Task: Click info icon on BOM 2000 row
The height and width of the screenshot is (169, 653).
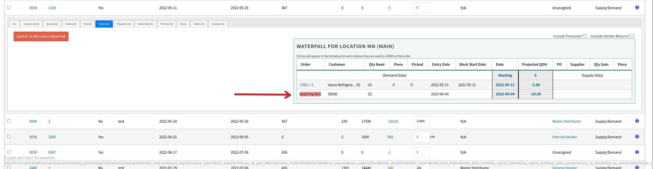Action: point(637,137)
